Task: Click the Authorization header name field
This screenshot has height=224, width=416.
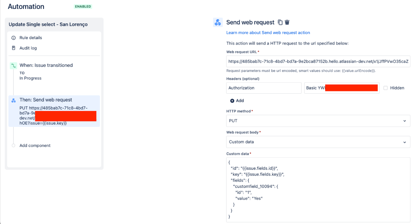Action: coord(264,88)
